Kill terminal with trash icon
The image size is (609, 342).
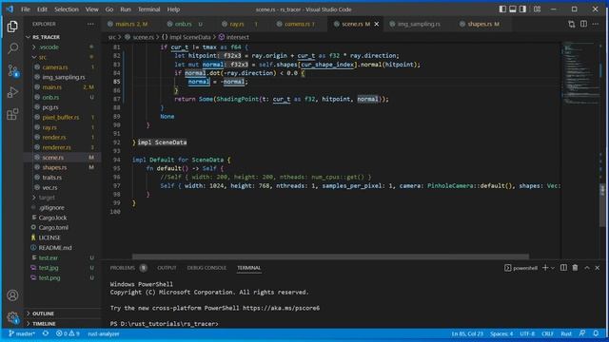575,268
